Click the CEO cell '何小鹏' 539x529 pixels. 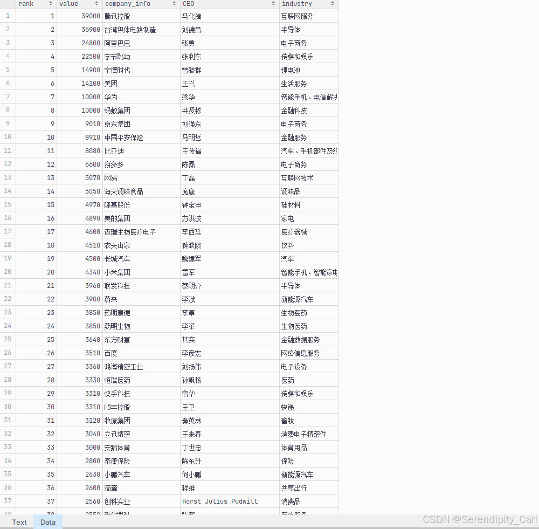click(x=230, y=475)
